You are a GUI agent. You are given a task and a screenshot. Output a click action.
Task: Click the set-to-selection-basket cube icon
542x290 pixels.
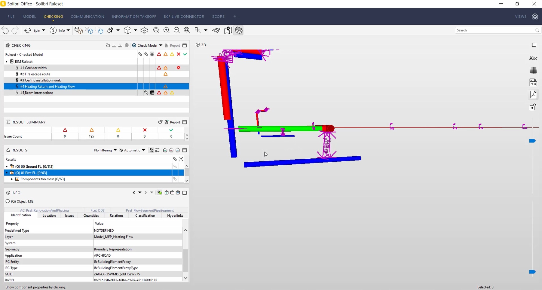[x=89, y=30]
